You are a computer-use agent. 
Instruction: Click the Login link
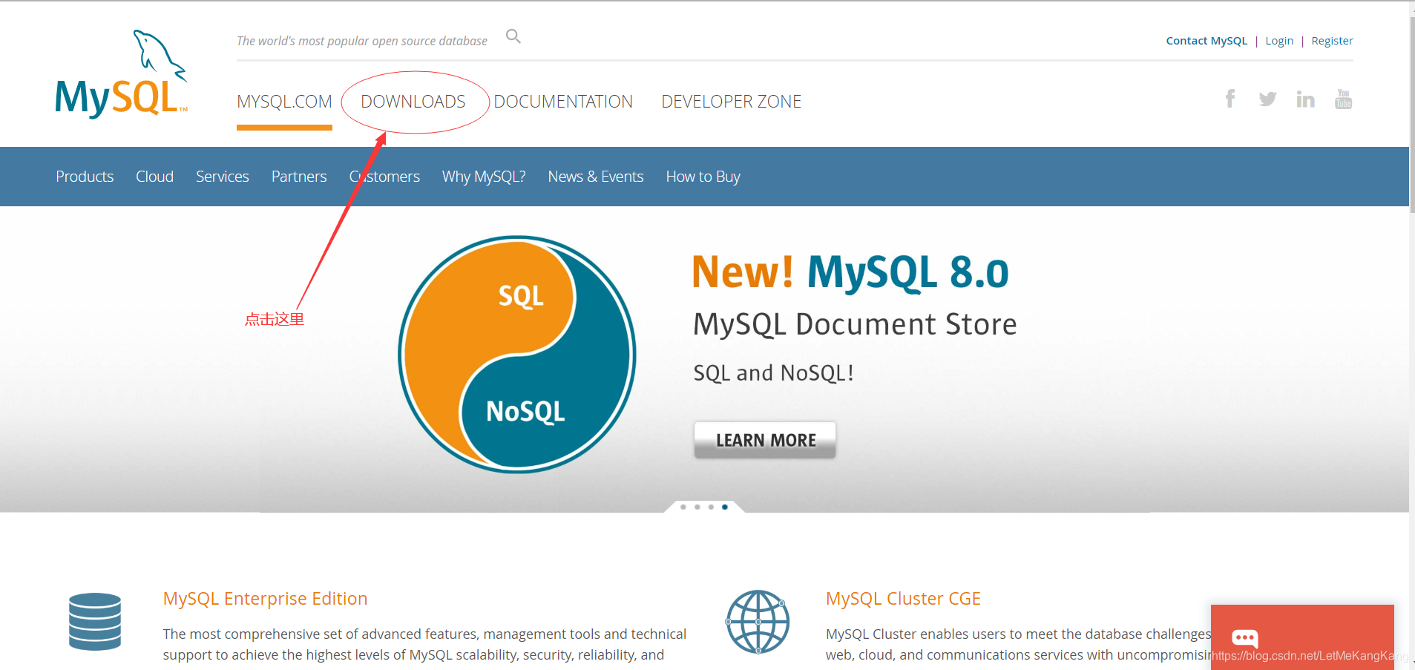point(1279,41)
